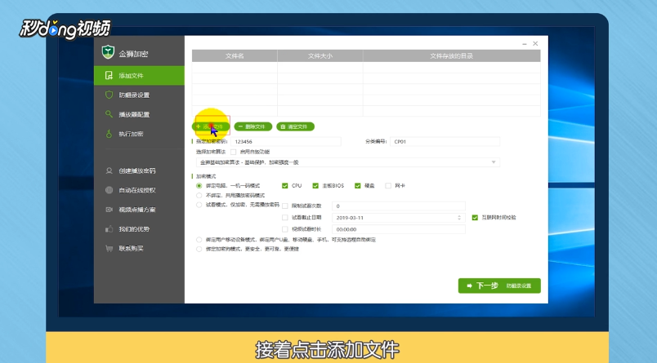Minimize the 金狮加密 window
Screen dimensions: 657x363
(524, 43)
